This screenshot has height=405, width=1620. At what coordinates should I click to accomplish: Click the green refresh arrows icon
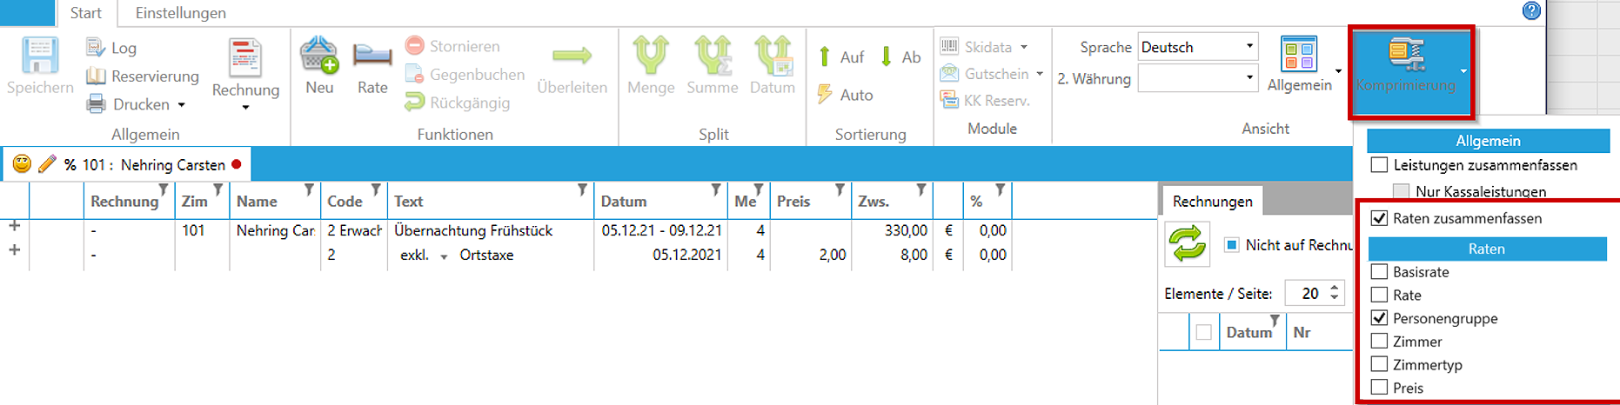pos(1188,243)
